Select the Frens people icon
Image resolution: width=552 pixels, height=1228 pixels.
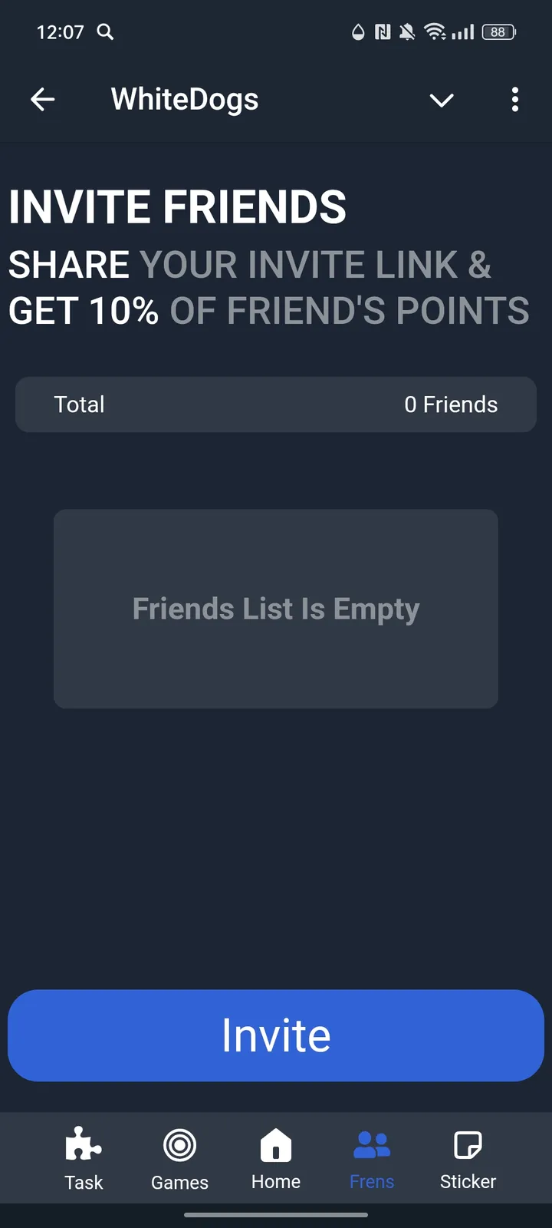click(x=372, y=1145)
